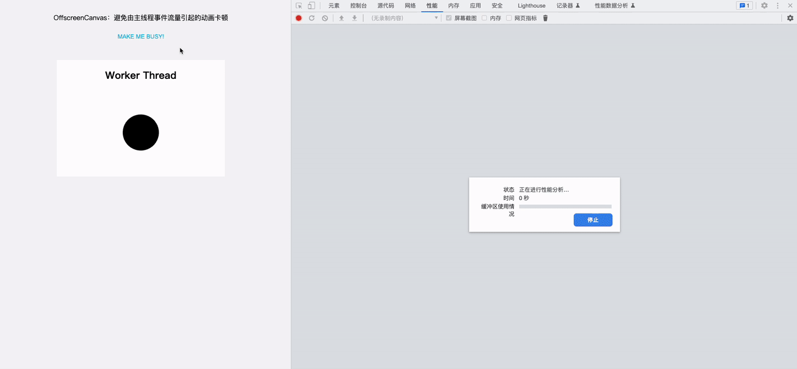Open the more options three-dot menu

[777, 6]
